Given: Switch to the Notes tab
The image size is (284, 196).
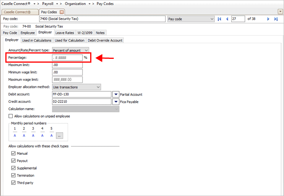Looking at the screenshot, I should pos(100,33).
